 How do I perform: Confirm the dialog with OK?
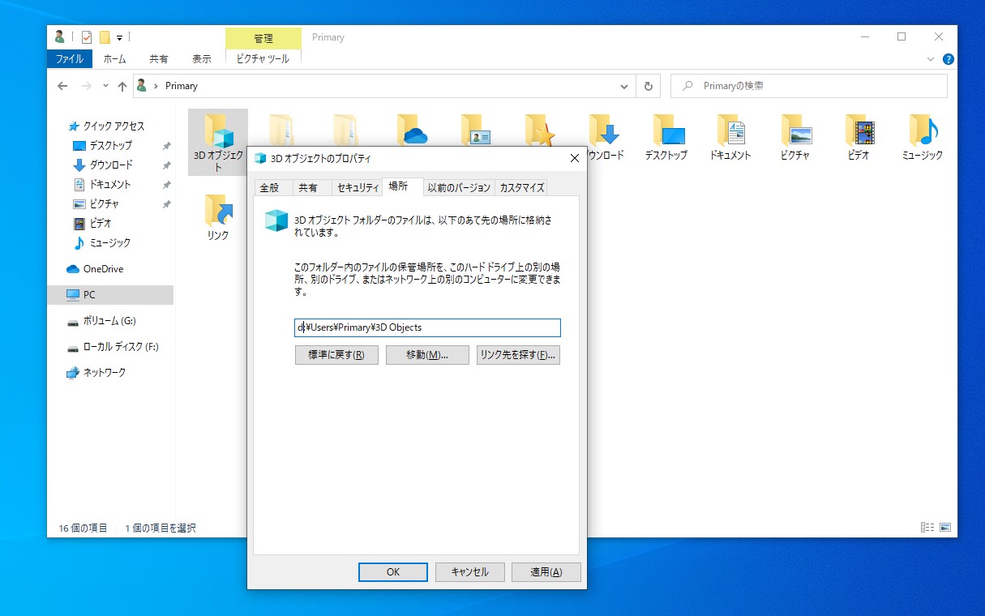coord(393,571)
